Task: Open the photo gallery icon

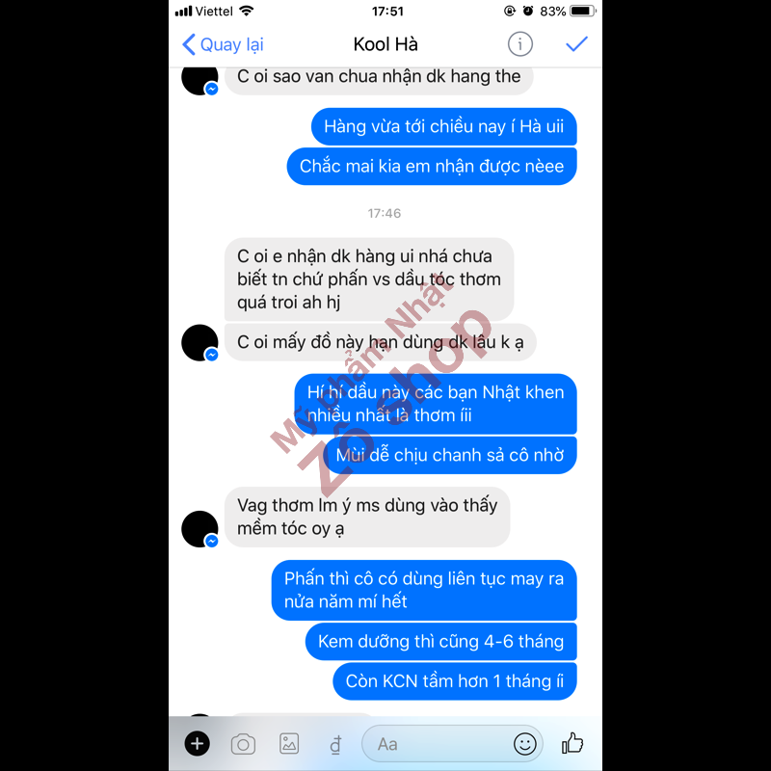Action: pyautogui.click(x=289, y=743)
